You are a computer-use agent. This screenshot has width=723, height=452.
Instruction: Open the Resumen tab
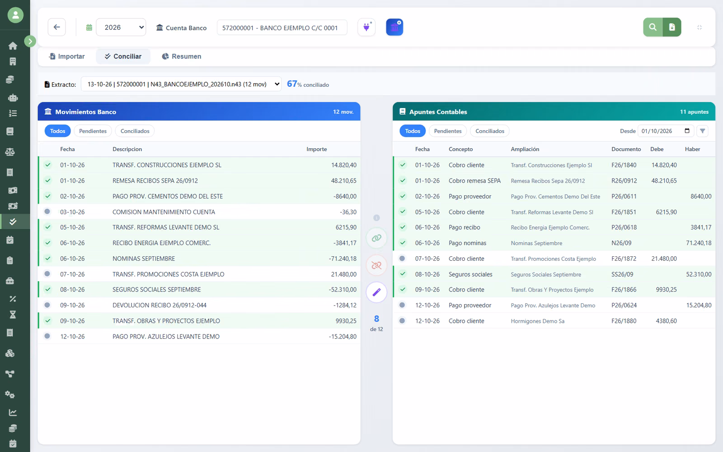tap(182, 56)
